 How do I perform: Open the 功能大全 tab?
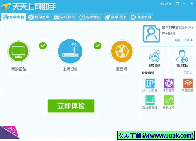pyautogui.click(x=141, y=17)
